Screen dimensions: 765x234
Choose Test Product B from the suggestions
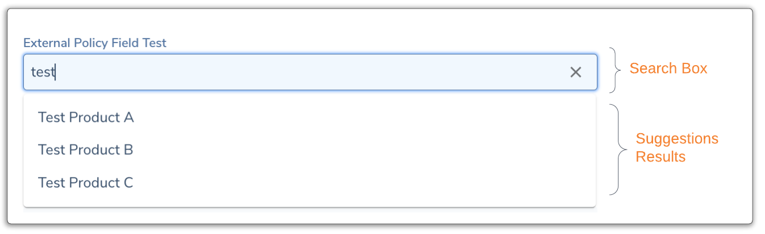click(85, 150)
